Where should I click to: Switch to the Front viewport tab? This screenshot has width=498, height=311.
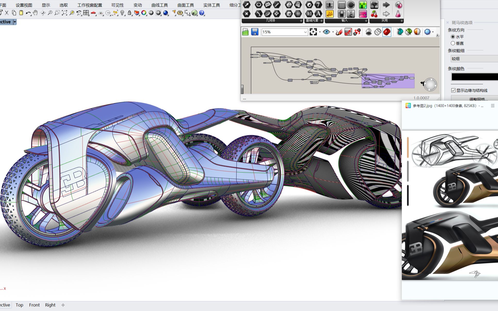34,305
